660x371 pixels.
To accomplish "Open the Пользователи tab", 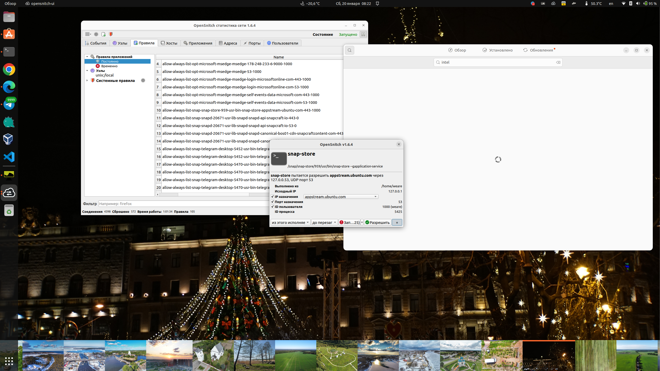I will tap(283, 43).
